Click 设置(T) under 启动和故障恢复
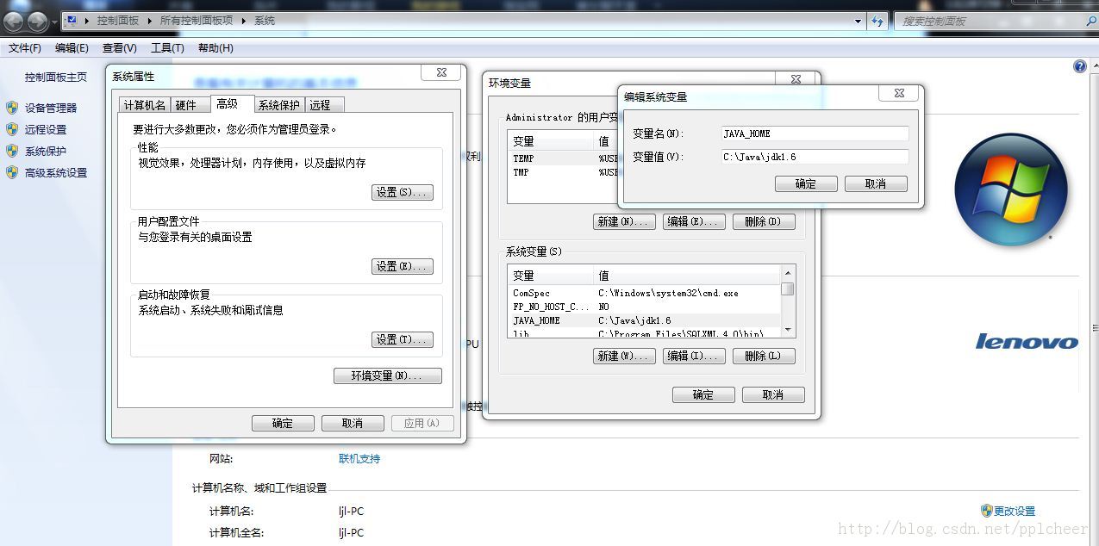Screen dimensions: 1099x546 (403, 339)
